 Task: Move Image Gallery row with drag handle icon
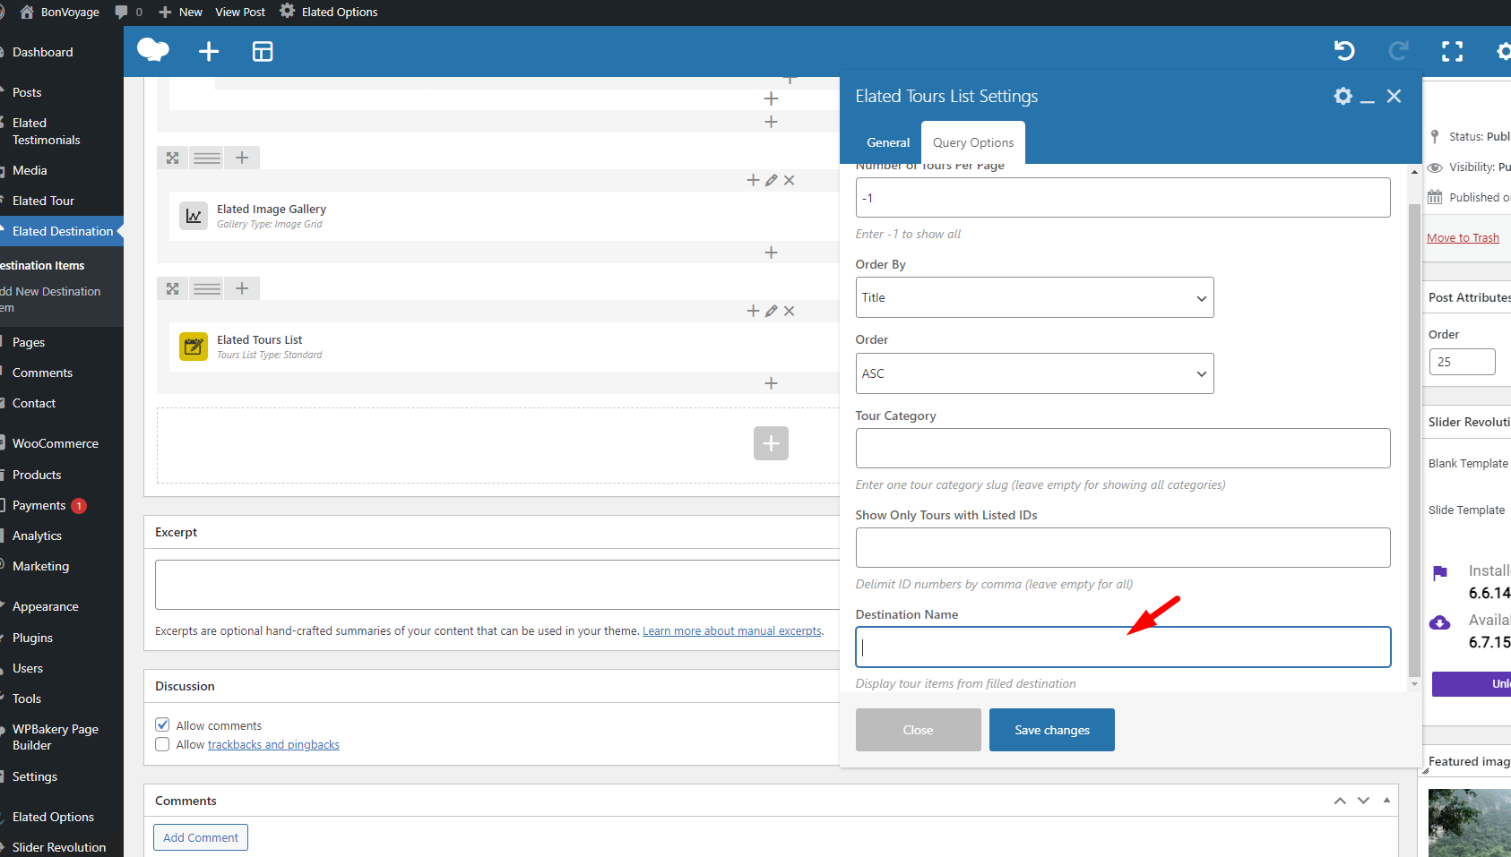coord(173,158)
